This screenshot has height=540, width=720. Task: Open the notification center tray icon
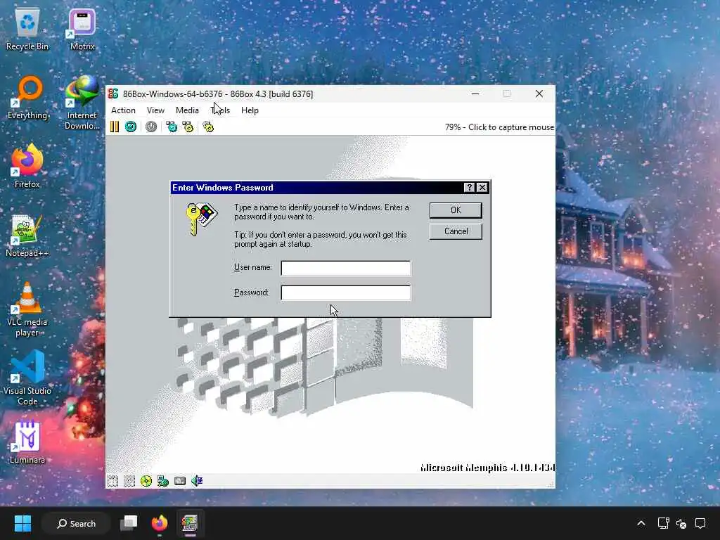coord(700,523)
